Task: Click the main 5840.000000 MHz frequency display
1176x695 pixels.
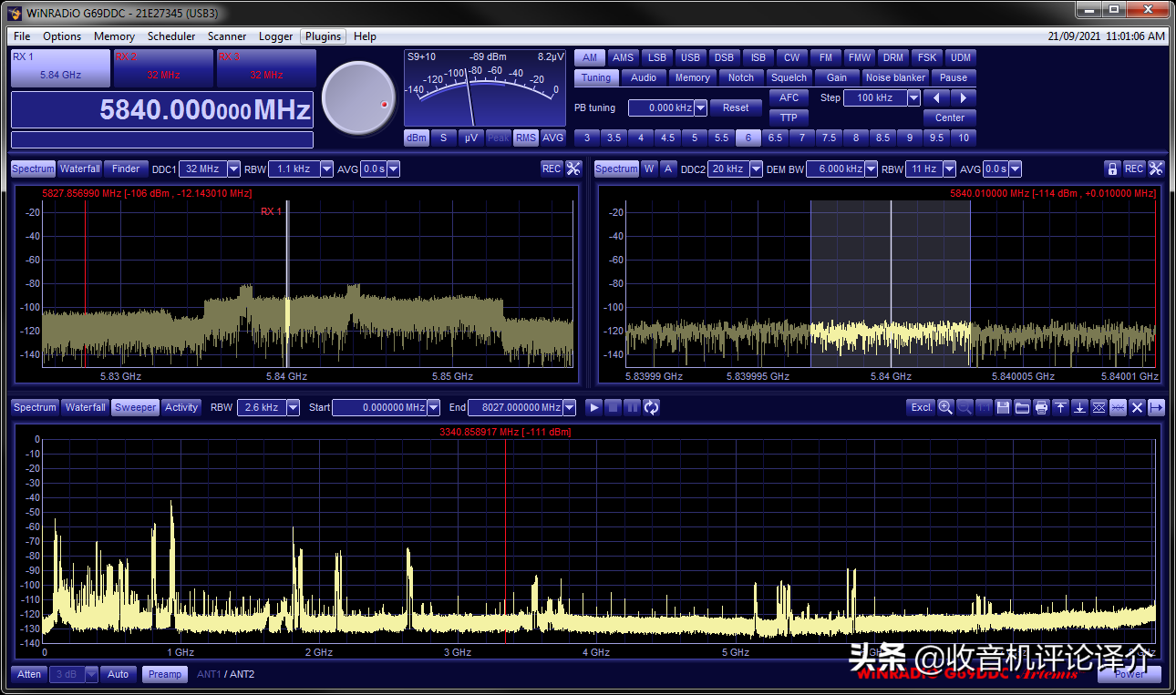Action: 162,110
